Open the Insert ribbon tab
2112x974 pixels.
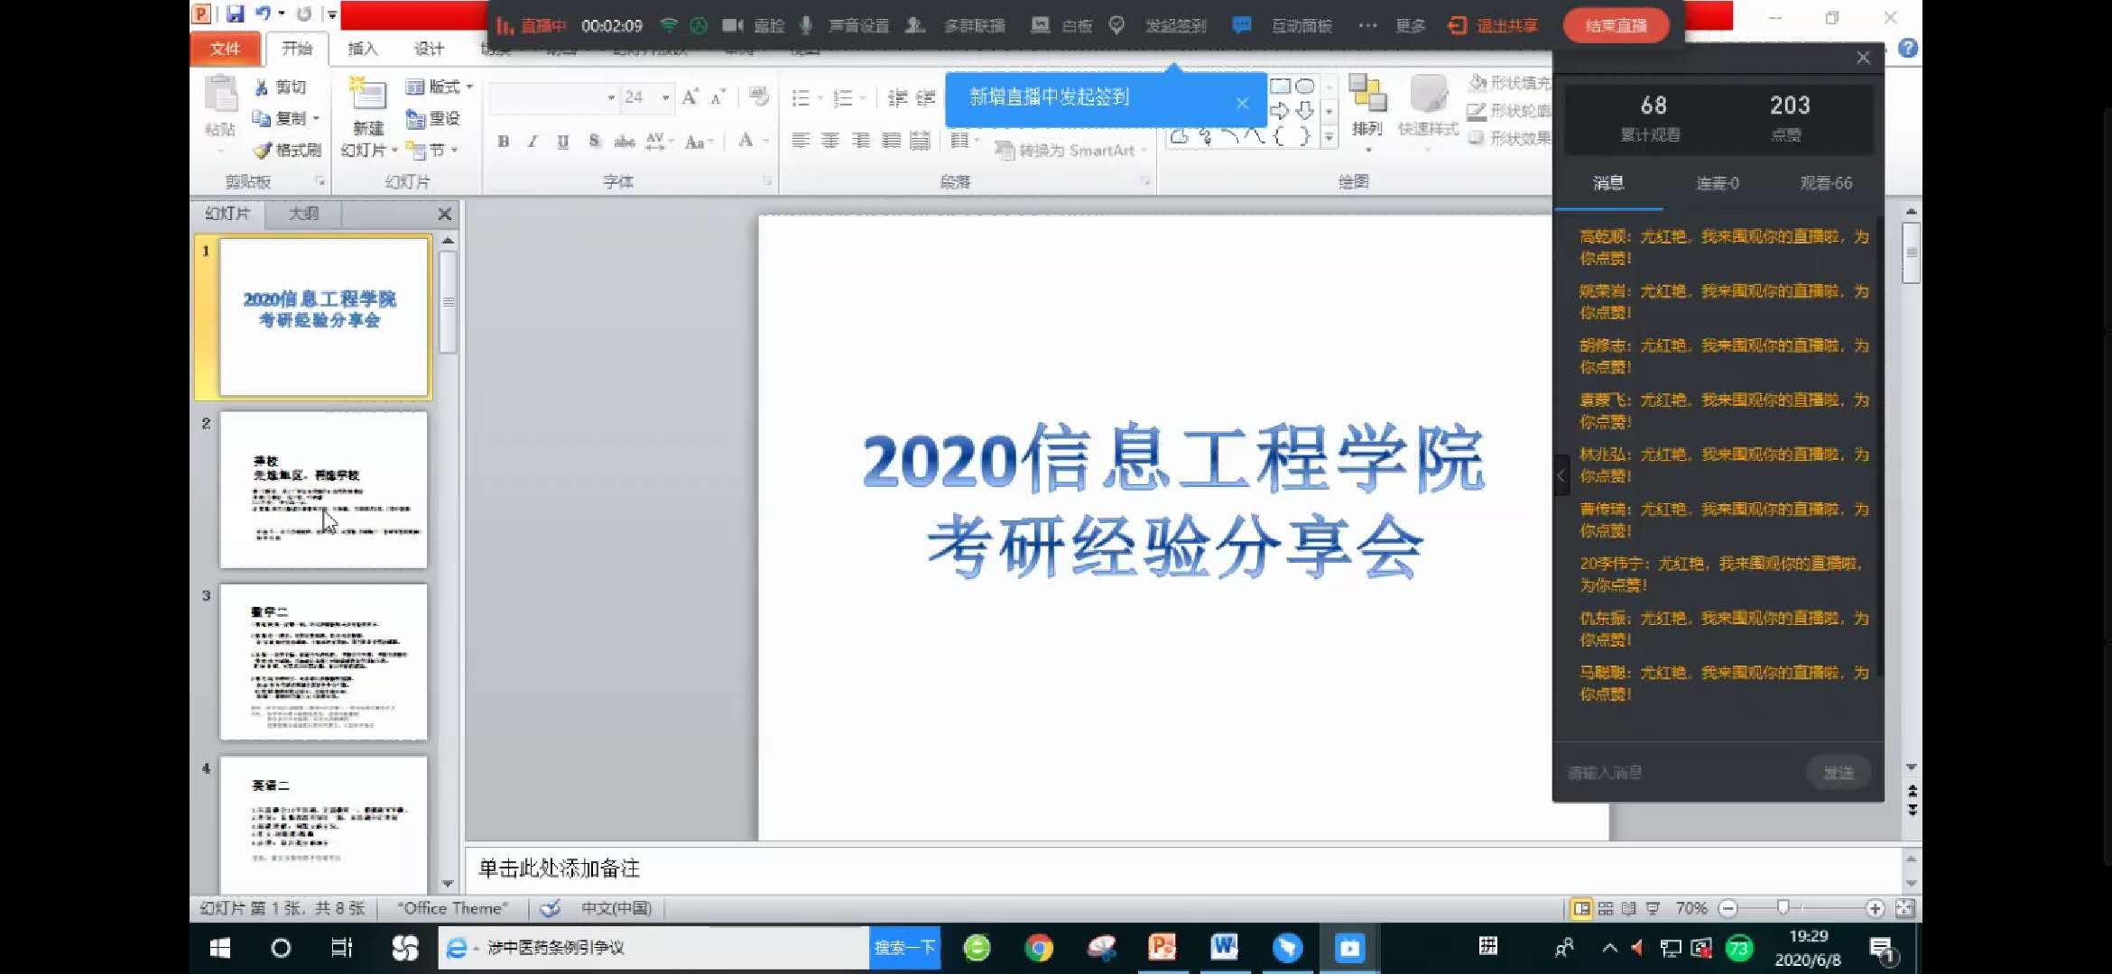point(362,49)
